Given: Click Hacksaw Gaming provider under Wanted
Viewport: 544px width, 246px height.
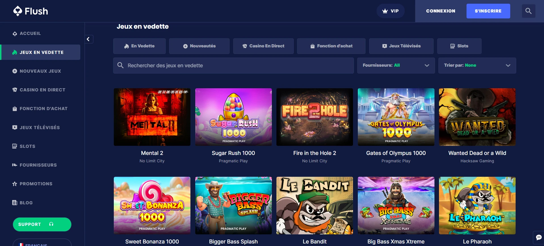Looking at the screenshot, I should coord(477,161).
